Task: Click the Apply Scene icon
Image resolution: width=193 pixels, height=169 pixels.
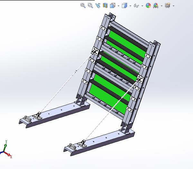Action: pos(156,5)
